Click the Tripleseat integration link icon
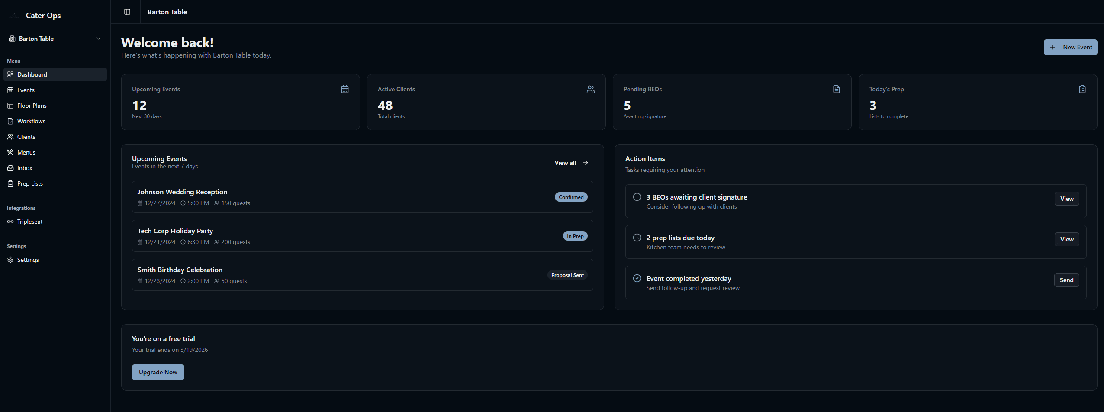 [x=10, y=222]
